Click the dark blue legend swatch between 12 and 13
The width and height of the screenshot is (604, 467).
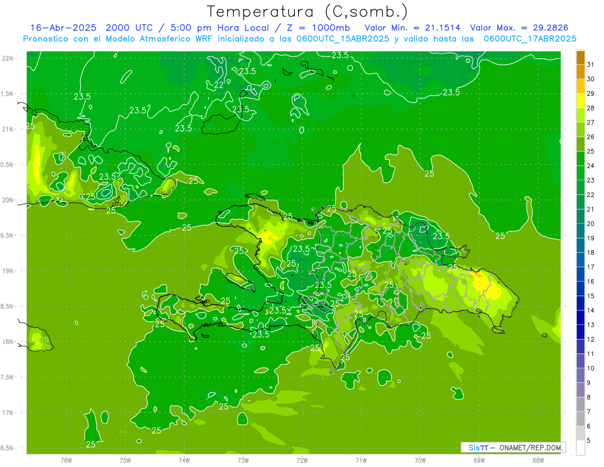click(580, 332)
